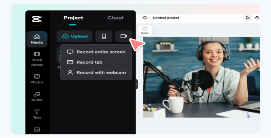This screenshot has height=138, width=271.
Task: Switch to the Project tab
Action: click(x=73, y=18)
